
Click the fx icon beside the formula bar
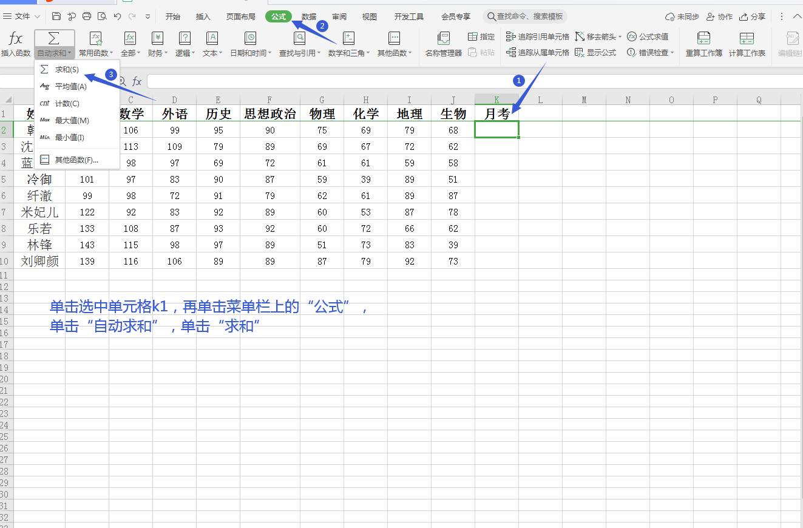tap(137, 81)
